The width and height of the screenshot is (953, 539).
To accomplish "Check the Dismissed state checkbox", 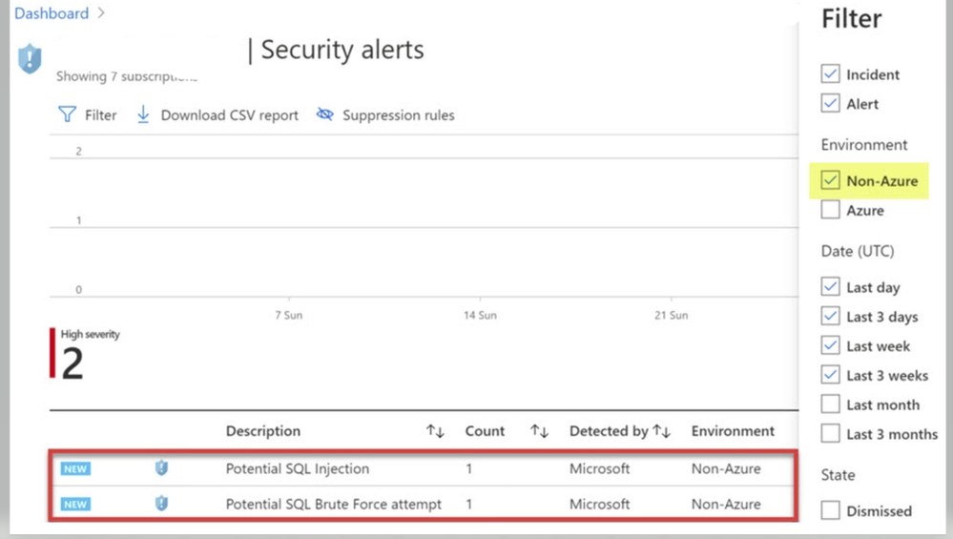I will click(x=830, y=509).
